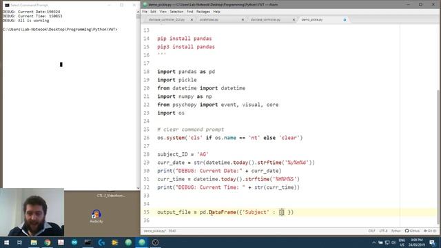
Task: Open the Command Prompt taskbar icon
Action: coord(88,242)
